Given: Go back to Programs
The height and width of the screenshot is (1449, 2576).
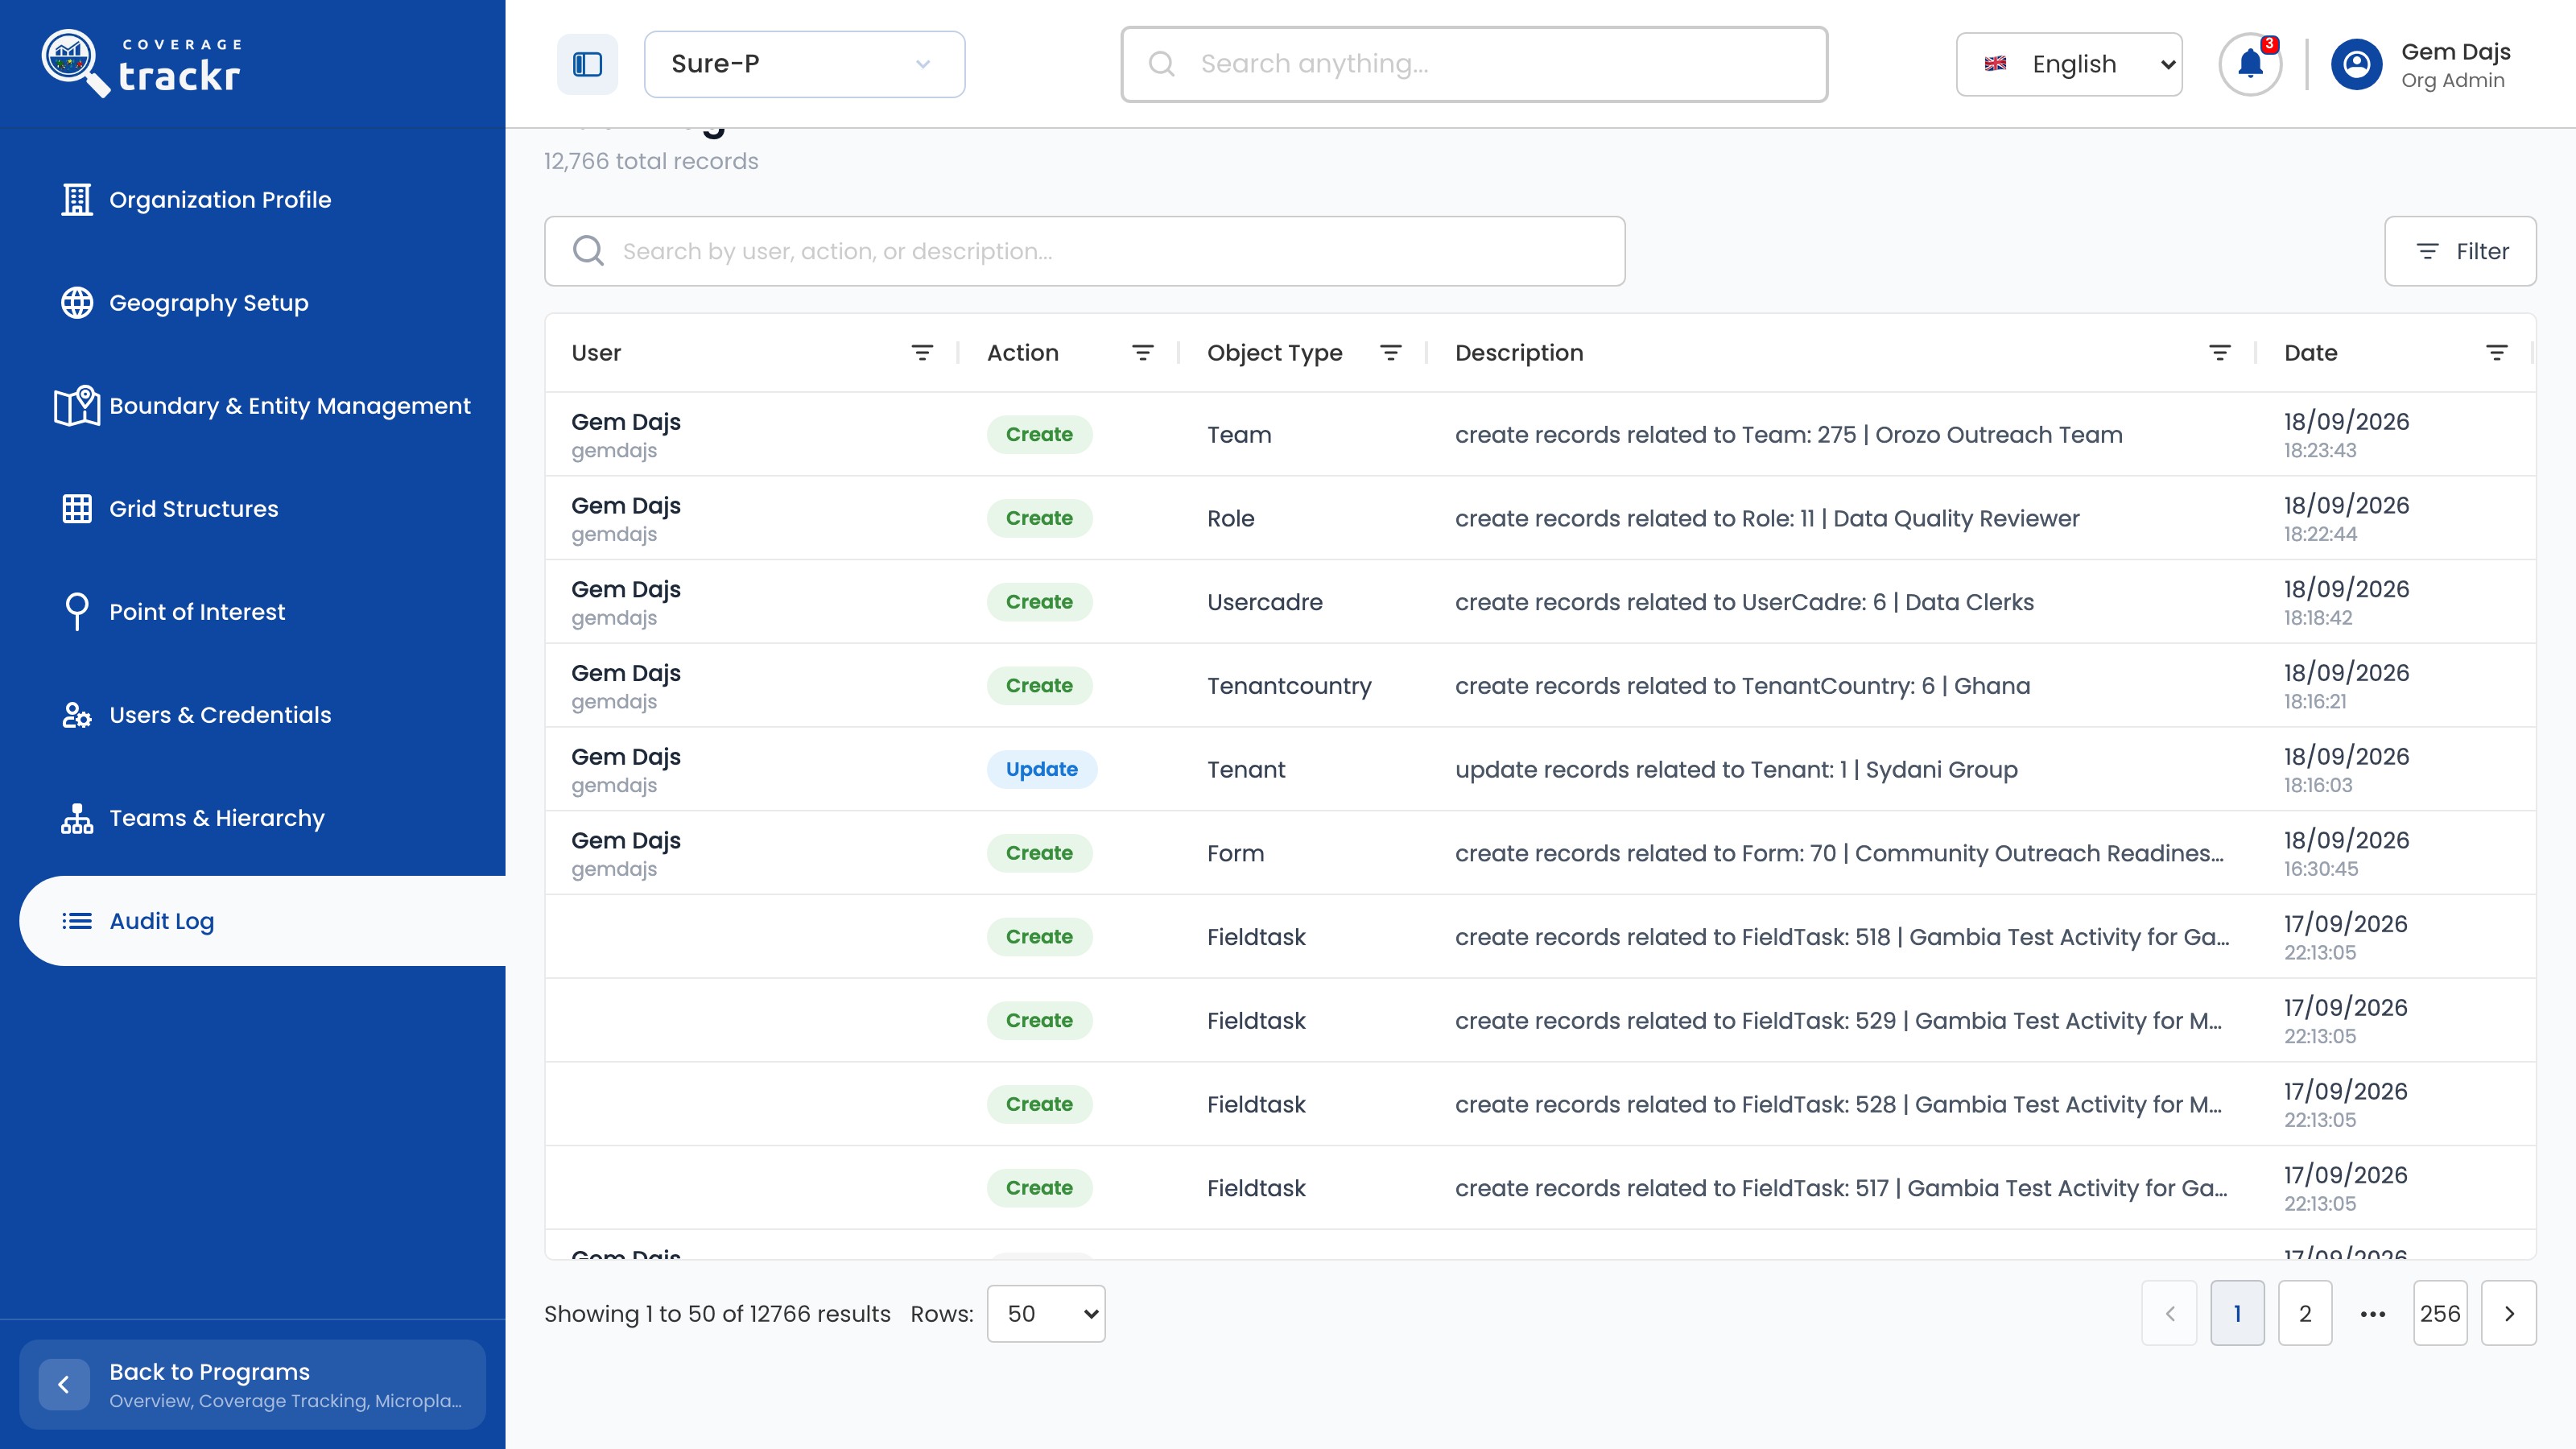Looking at the screenshot, I should pos(252,1384).
